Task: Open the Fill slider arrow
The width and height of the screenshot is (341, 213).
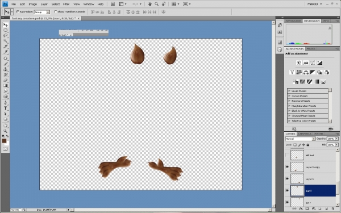Action: coord(337,145)
